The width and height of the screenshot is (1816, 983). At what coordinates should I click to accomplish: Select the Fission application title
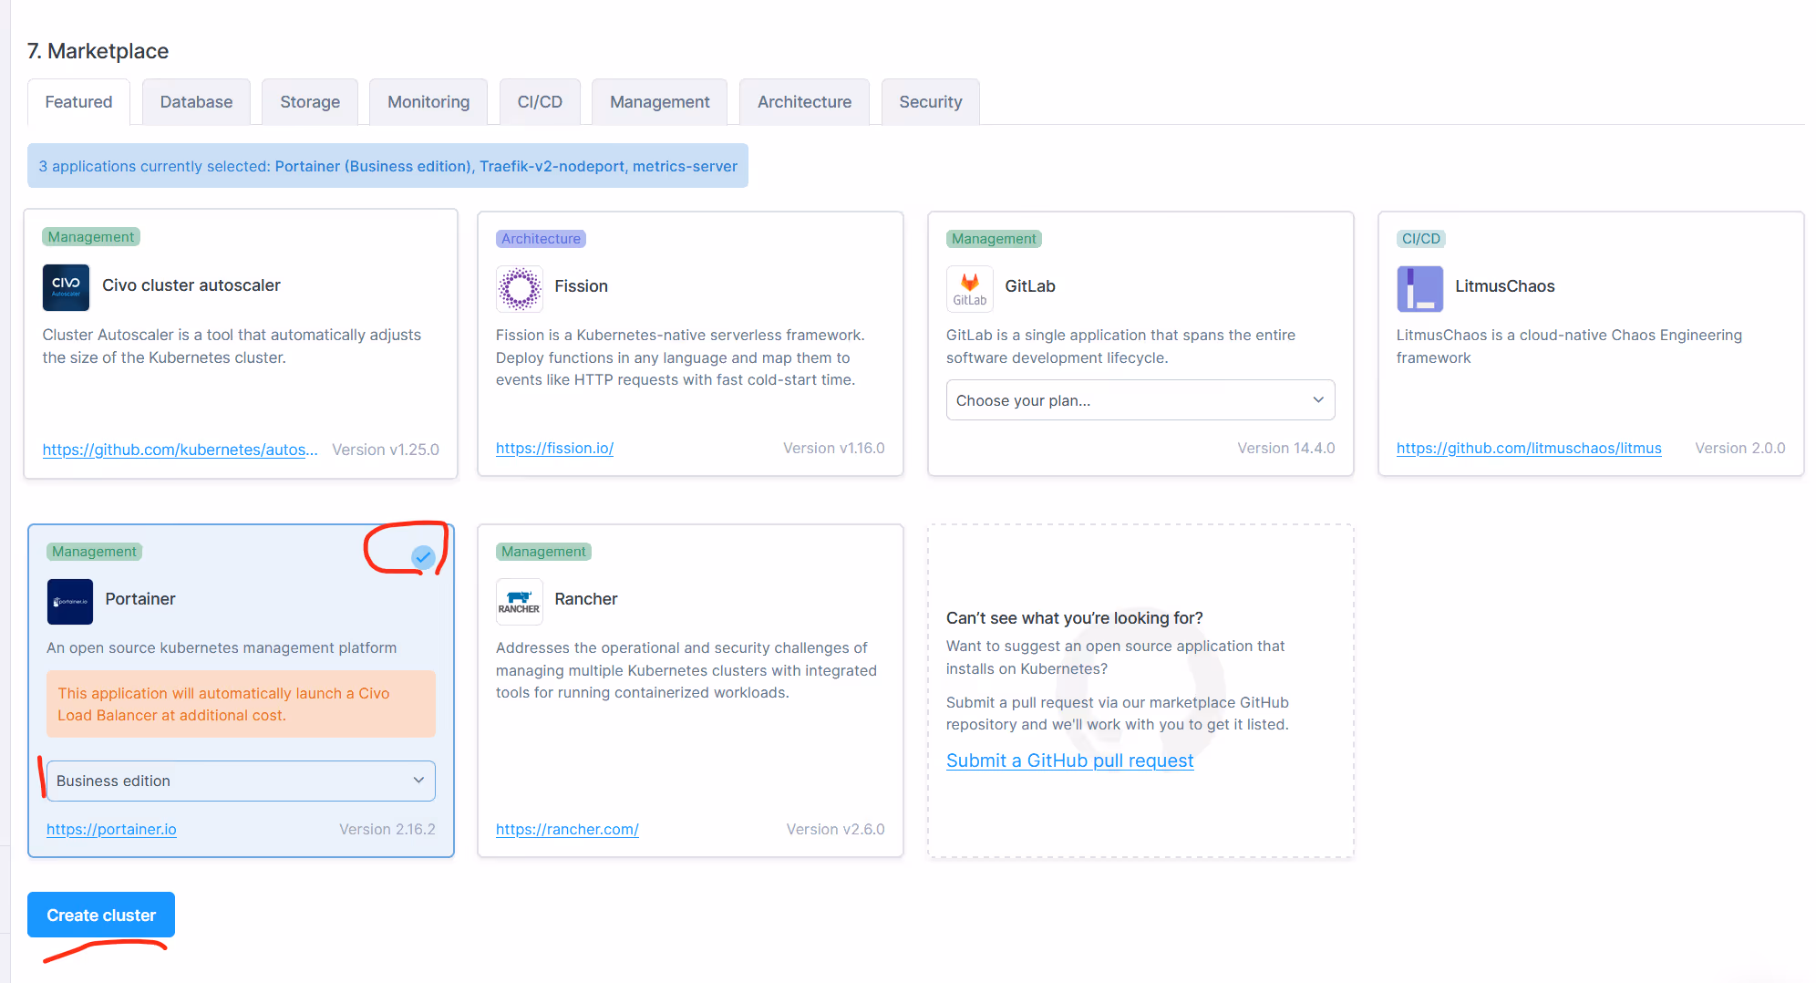pyautogui.click(x=581, y=286)
